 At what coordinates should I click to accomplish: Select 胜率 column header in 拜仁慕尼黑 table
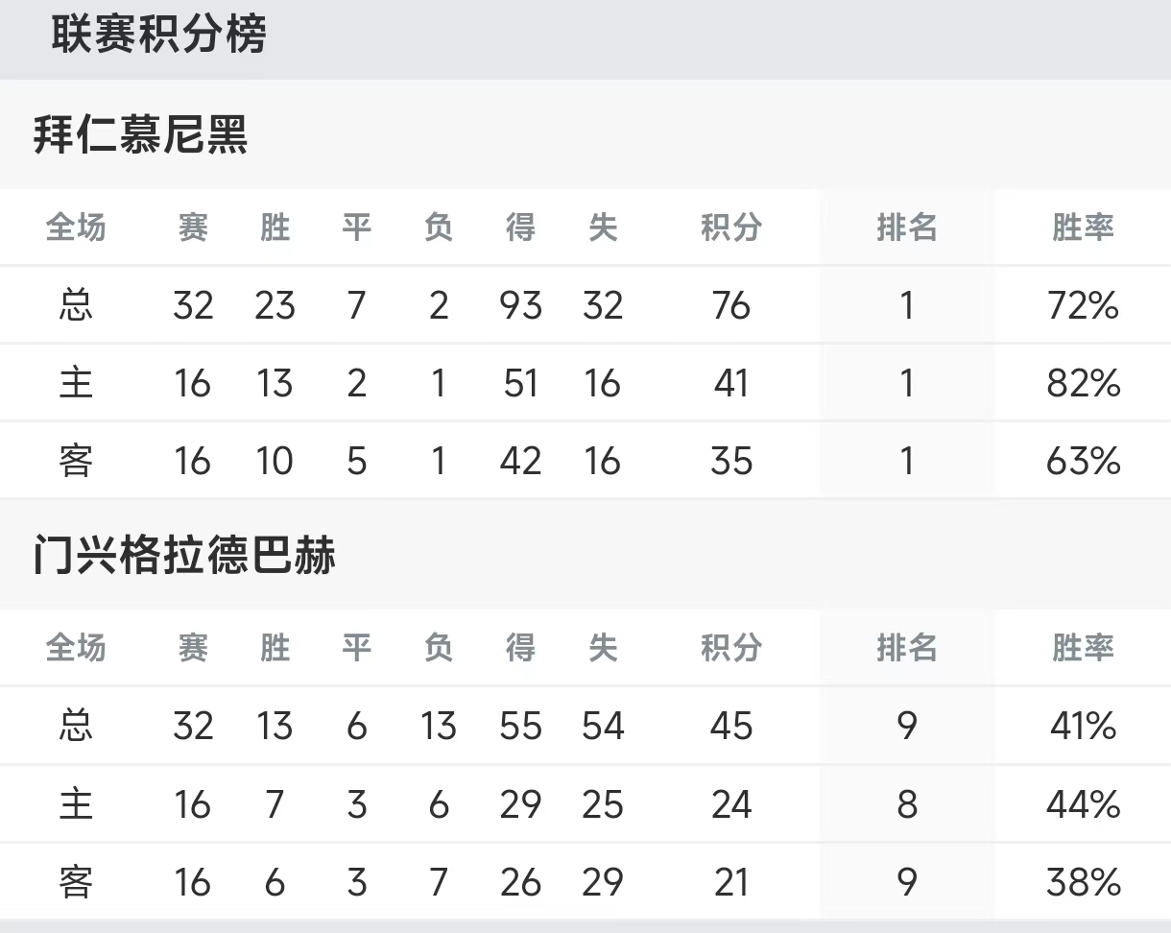tap(1083, 227)
